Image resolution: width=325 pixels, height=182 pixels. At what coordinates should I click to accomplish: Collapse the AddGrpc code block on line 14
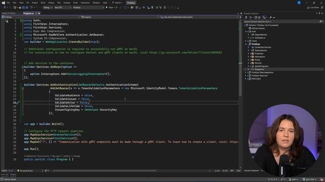(x=22, y=67)
